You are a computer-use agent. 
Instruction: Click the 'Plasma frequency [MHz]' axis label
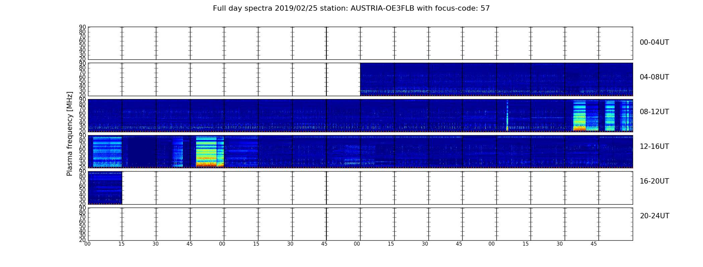[x=70, y=133]
